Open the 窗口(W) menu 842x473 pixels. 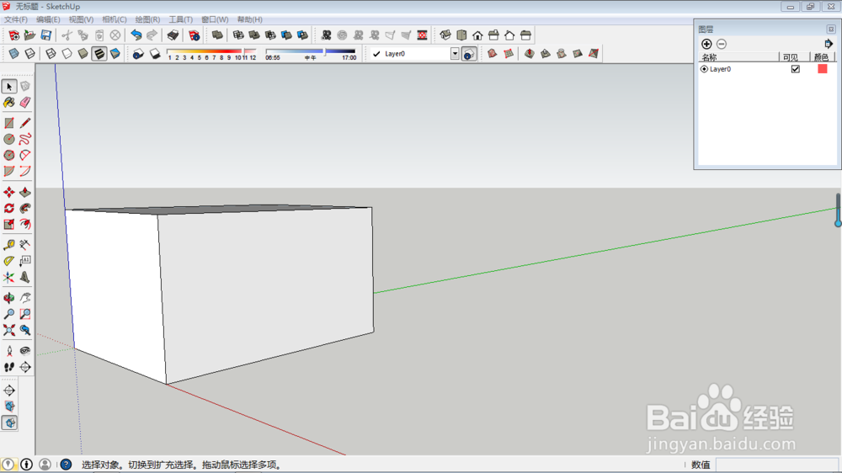pos(215,19)
